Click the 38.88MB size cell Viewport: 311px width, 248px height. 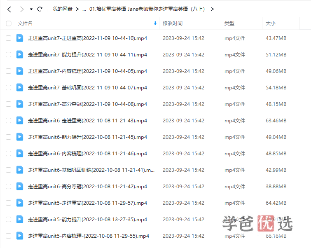tap(276, 186)
